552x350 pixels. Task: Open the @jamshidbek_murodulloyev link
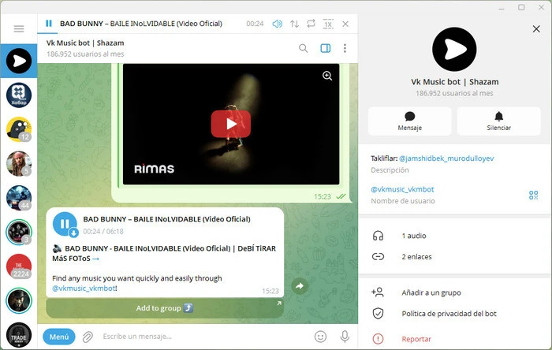point(446,158)
